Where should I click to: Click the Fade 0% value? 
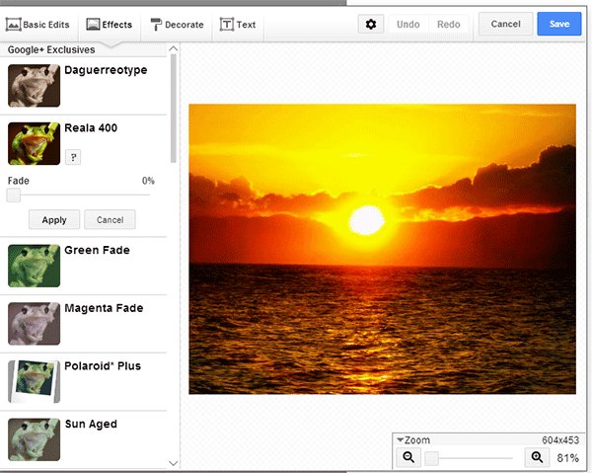coord(148,181)
